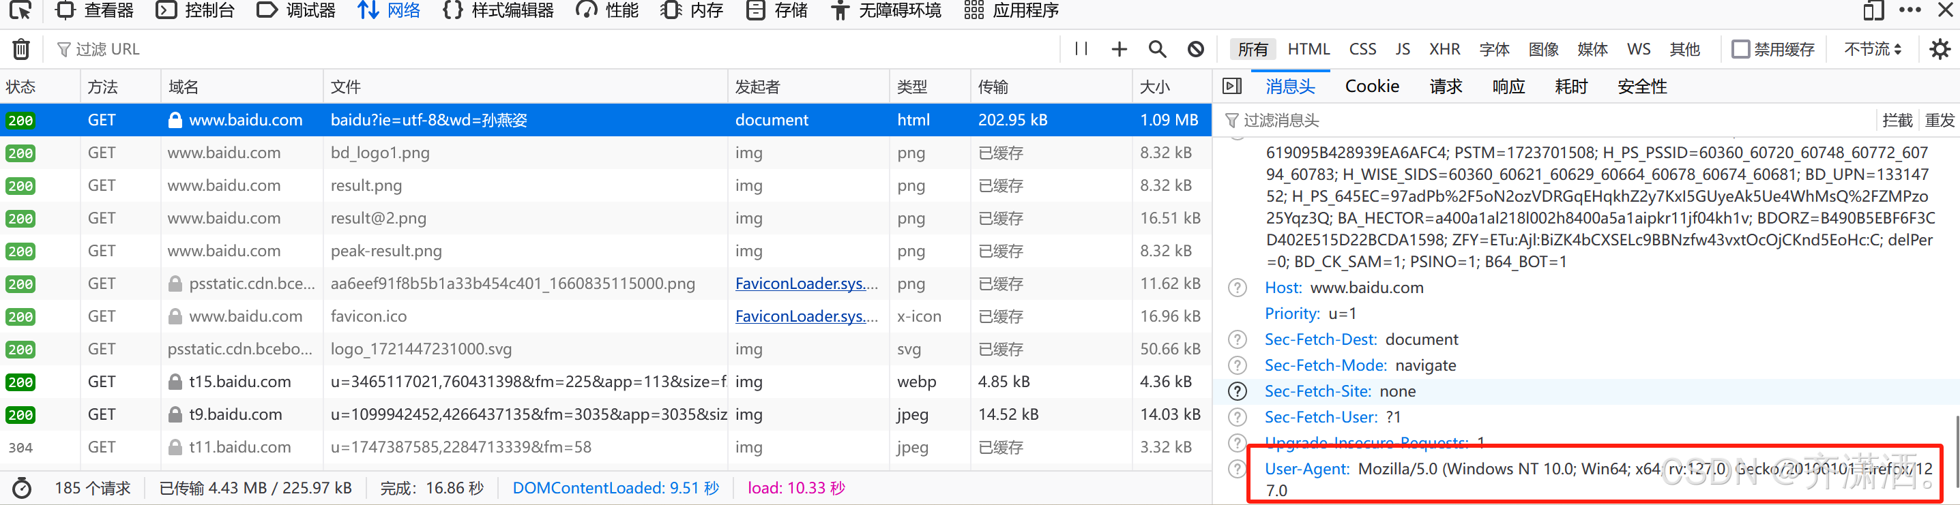The image size is (1960, 505).
Task: Open the 内存 memory tab
Action: click(x=692, y=10)
